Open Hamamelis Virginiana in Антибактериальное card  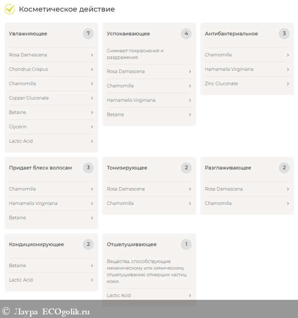tap(229, 70)
